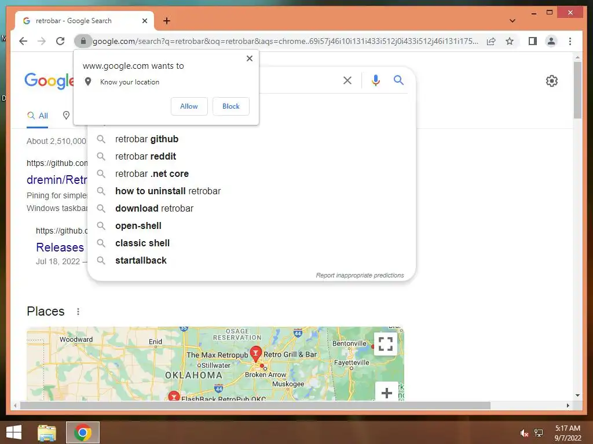The width and height of the screenshot is (593, 444).
Task: Choose suggestion "retrobar .net core"
Action: coord(251,173)
